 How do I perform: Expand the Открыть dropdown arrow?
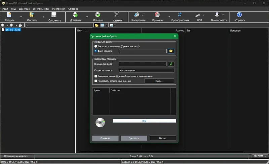[44, 17]
